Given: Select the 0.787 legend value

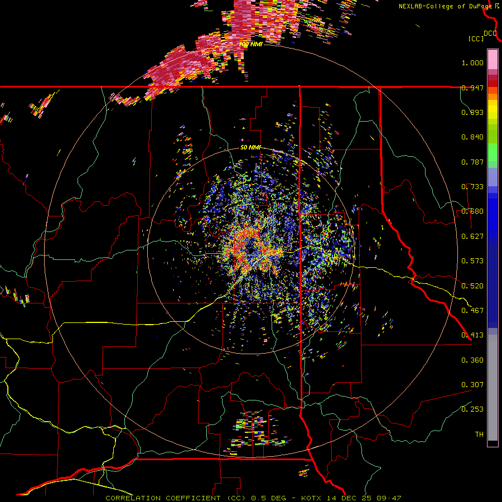Looking at the screenshot, I should point(472,162).
